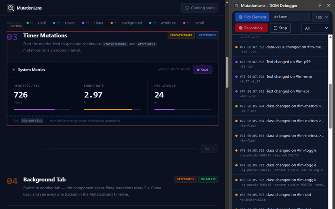Click the clock icon in Coming soon
The image size is (335, 209).
point(187,8)
